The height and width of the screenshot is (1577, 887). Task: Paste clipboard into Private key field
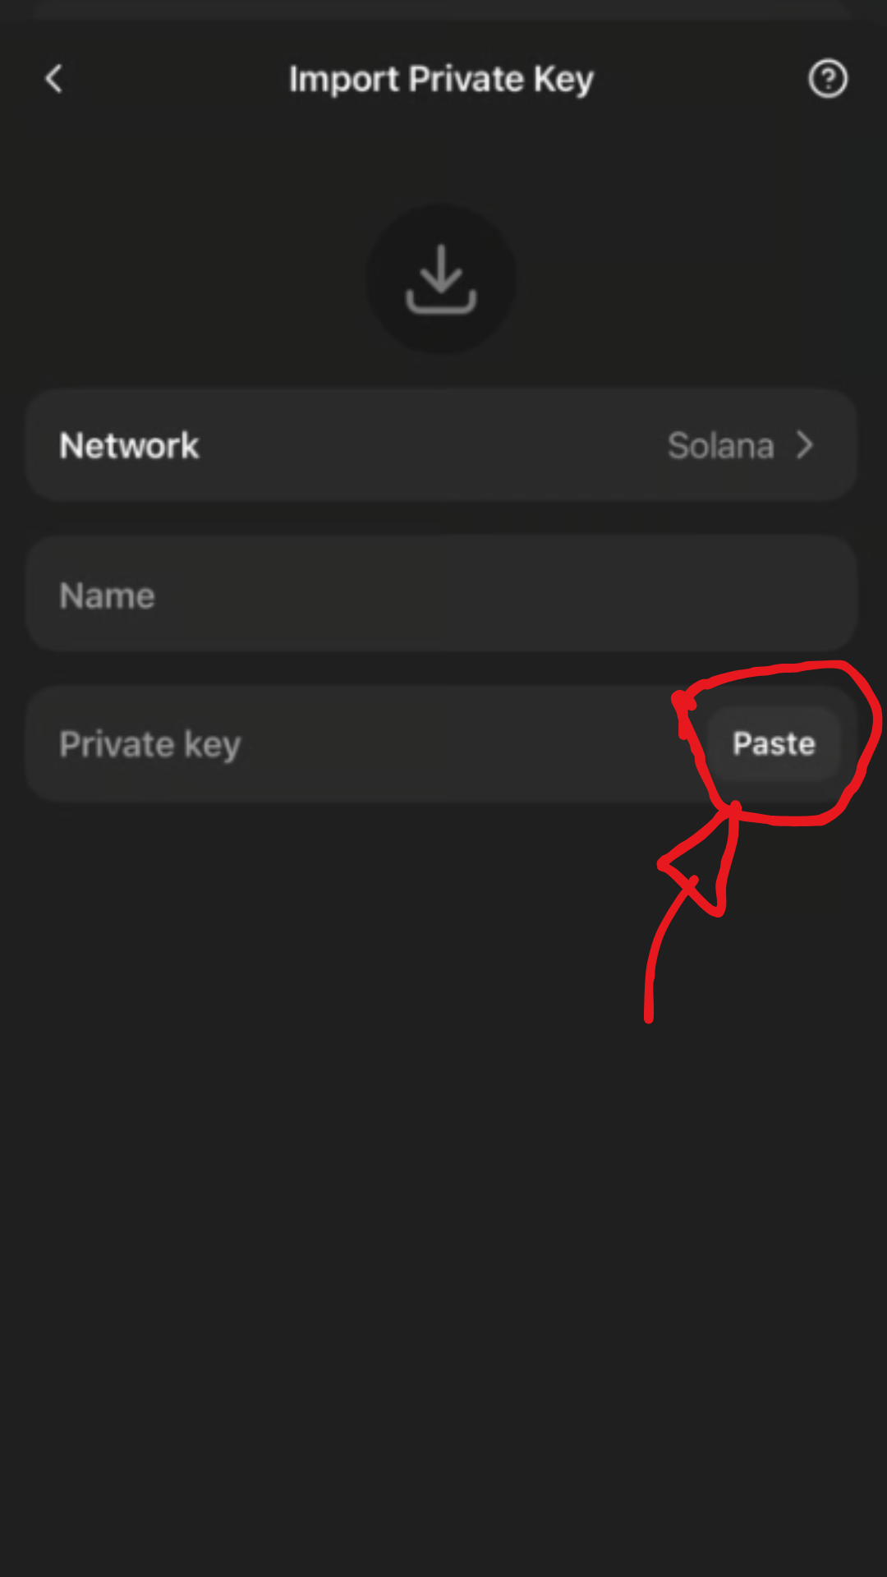click(x=774, y=744)
